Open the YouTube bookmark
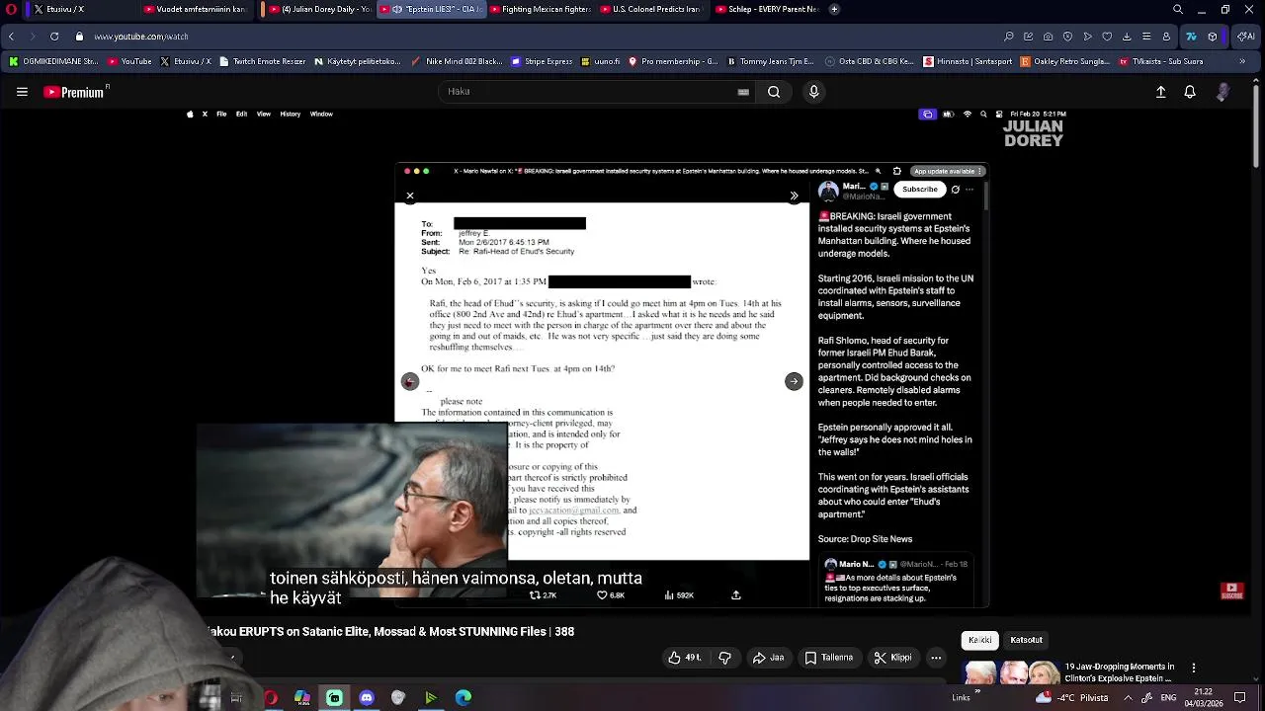 pos(129,61)
